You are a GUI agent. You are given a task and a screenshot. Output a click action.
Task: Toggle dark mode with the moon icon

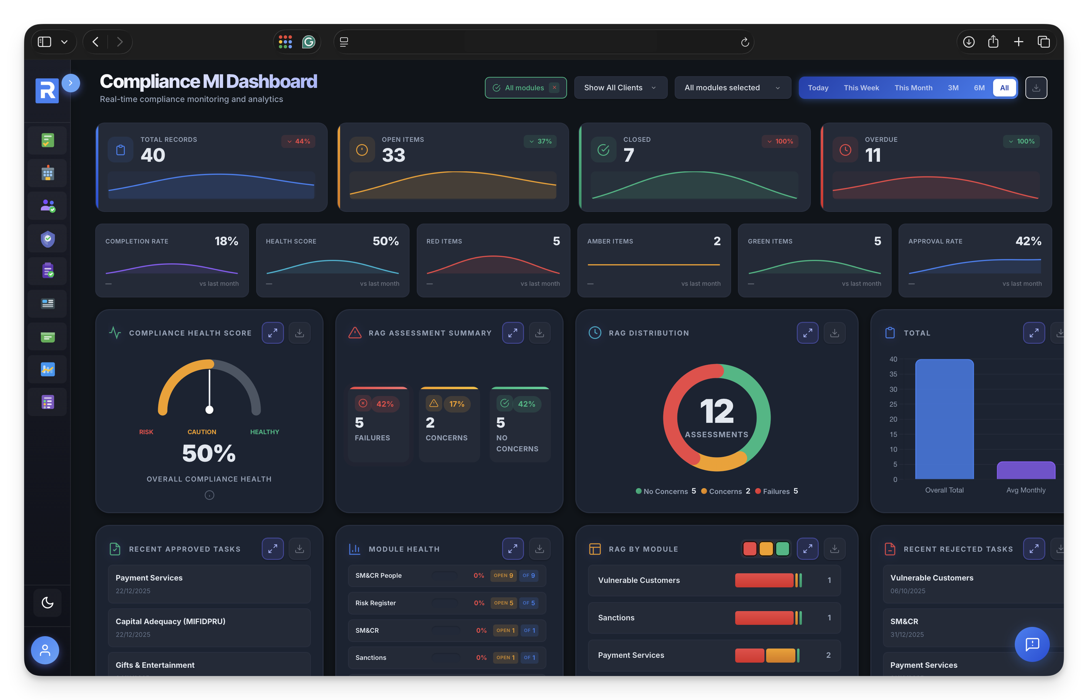pyautogui.click(x=47, y=603)
